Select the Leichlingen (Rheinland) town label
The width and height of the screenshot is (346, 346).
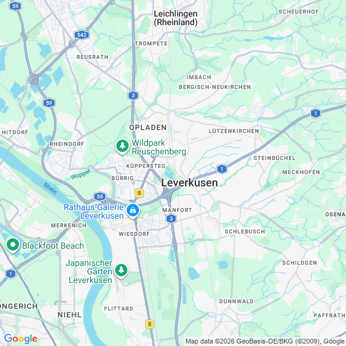175,18
